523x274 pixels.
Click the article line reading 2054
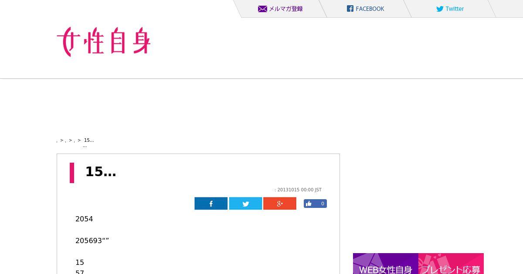click(x=84, y=219)
